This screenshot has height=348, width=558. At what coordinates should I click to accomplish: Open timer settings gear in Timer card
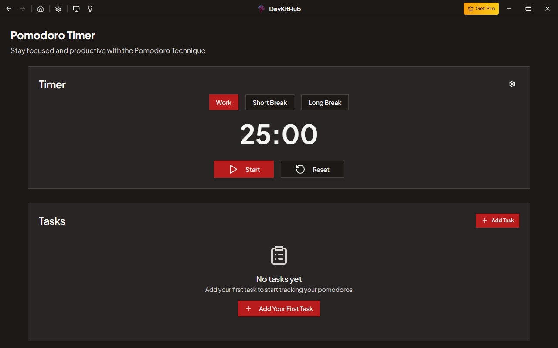(x=512, y=84)
